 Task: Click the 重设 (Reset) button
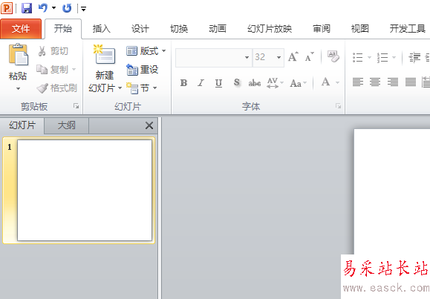tap(143, 70)
